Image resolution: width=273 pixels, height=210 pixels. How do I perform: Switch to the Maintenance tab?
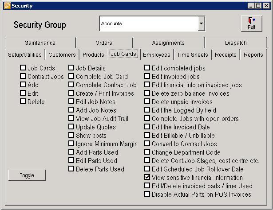click(40, 43)
